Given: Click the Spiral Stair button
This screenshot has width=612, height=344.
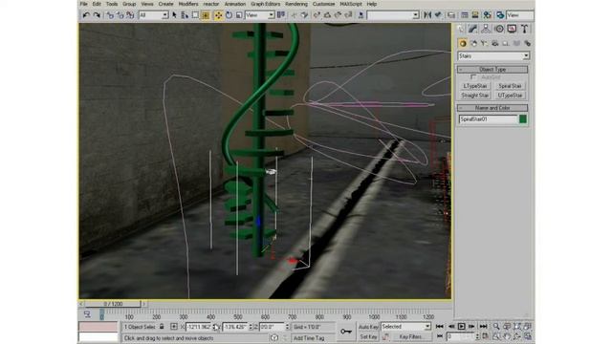Looking at the screenshot, I should coord(510,86).
